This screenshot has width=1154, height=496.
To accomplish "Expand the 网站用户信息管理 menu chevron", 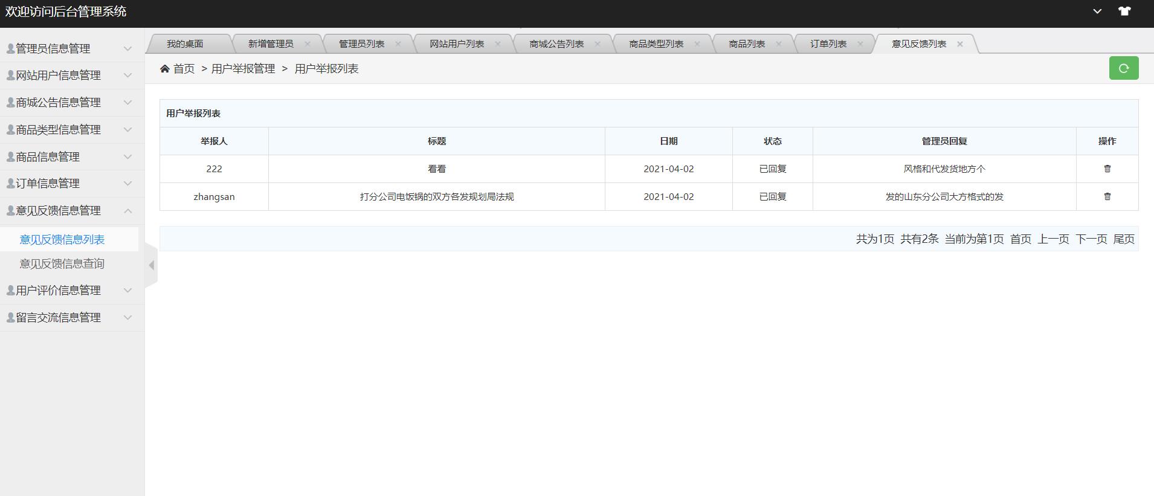I will [x=127, y=76].
